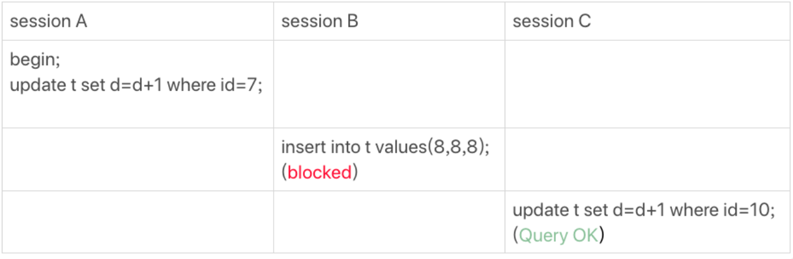Click the insert into t values statement
Image resolution: width=793 pixels, height=259 pixels.
pos(385,147)
